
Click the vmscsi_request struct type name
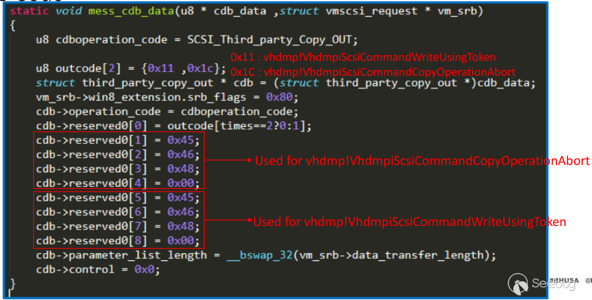pyautogui.click(x=372, y=11)
